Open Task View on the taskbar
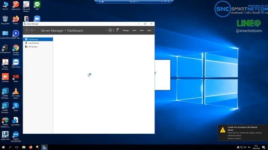 point(17,147)
